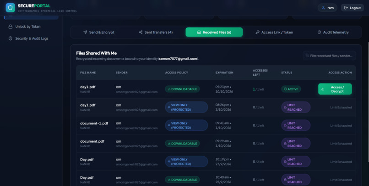Click the SecurePortal shield logo
This screenshot has height=186, width=369.
10,7
